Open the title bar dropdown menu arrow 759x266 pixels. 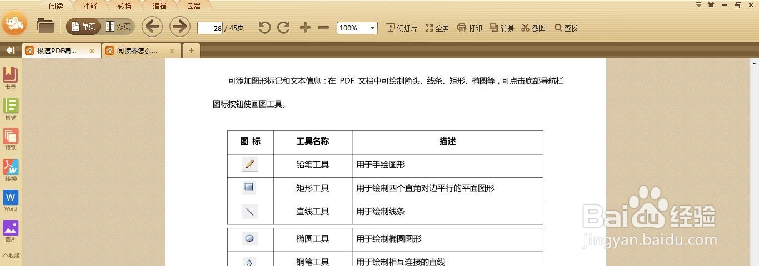698,4
